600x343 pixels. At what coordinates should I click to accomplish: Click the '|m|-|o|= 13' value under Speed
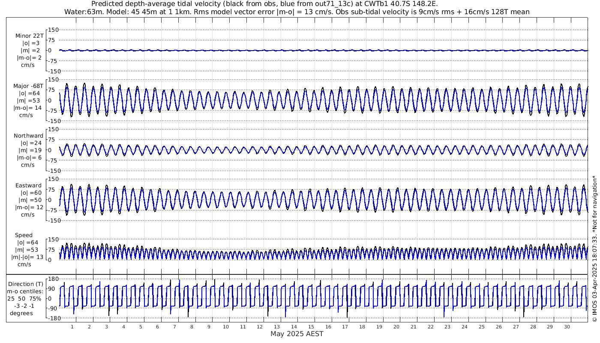[28, 257]
